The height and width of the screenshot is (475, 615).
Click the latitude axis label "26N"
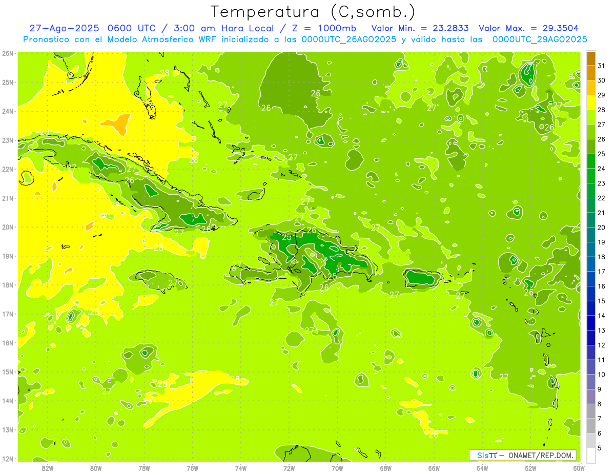[x=8, y=53]
